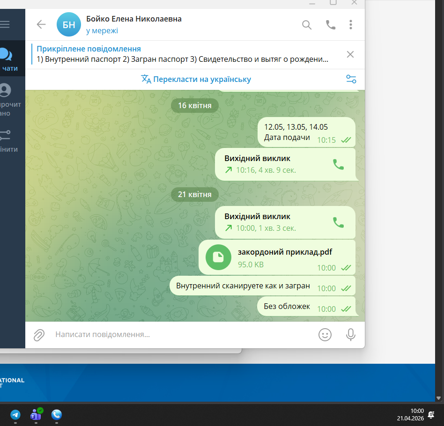Attach a file with the paperclip icon
Image resolution: width=444 pixels, height=426 pixels.
point(39,335)
